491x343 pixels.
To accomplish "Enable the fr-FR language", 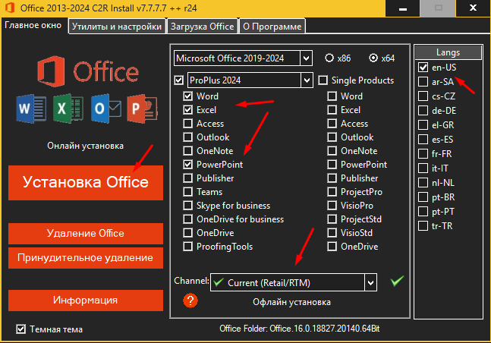I will click(423, 154).
